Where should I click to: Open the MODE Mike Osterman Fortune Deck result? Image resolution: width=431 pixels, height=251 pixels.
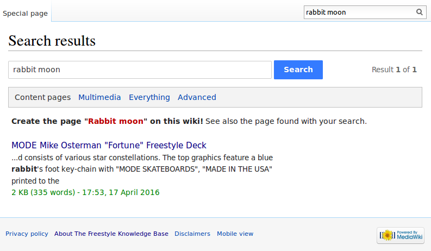(x=109, y=146)
